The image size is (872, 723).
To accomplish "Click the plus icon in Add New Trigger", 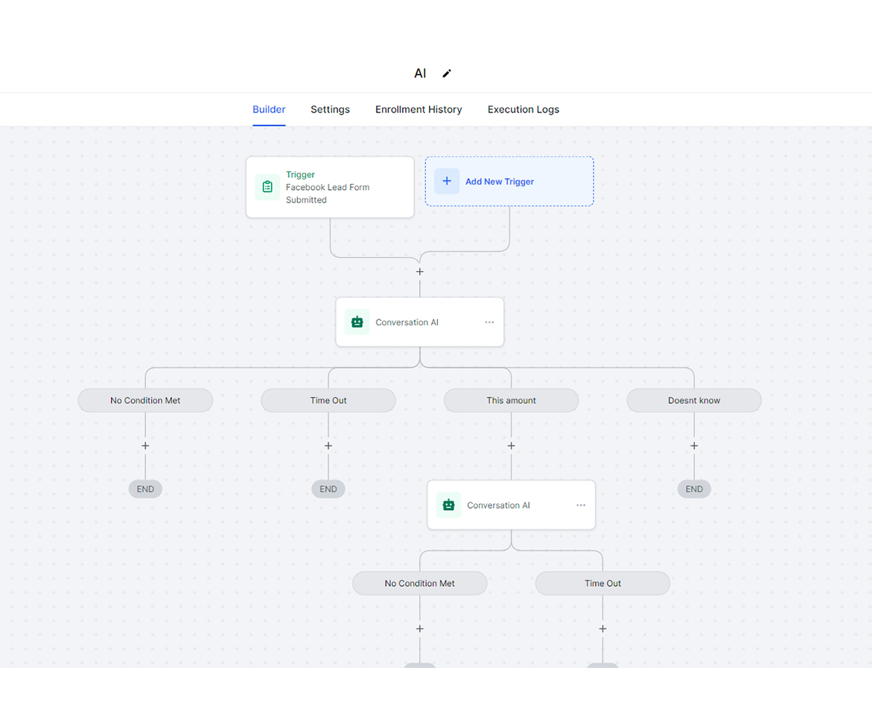I will pyautogui.click(x=447, y=181).
